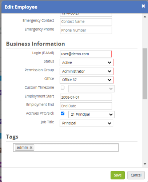Open the 21 Principal accrual dropdown
The width and height of the screenshot is (148, 182).
pos(91,115)
